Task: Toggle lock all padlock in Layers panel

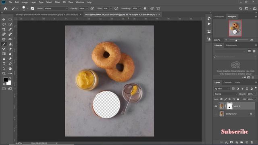Action: (238, 99)
